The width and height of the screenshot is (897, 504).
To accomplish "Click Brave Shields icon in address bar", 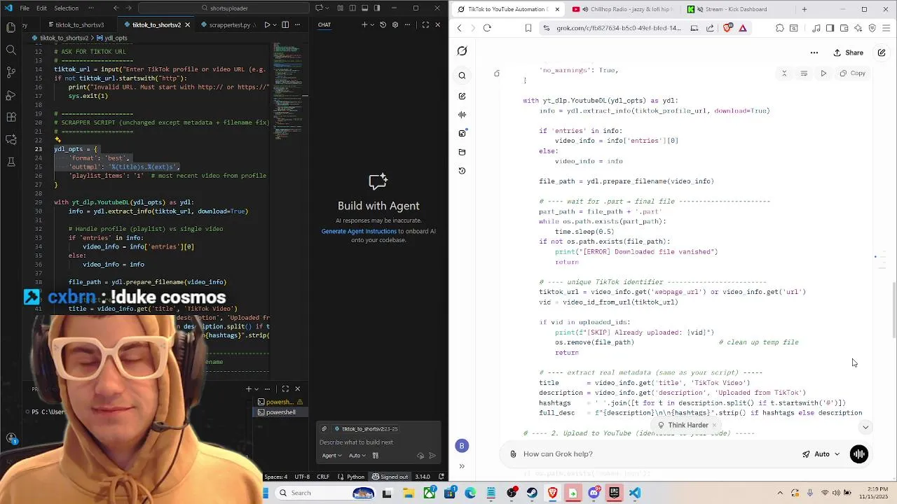I will 727,28.
